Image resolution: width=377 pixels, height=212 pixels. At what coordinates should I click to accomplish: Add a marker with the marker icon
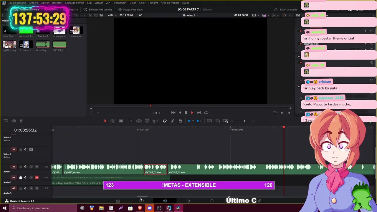[198, 121]
